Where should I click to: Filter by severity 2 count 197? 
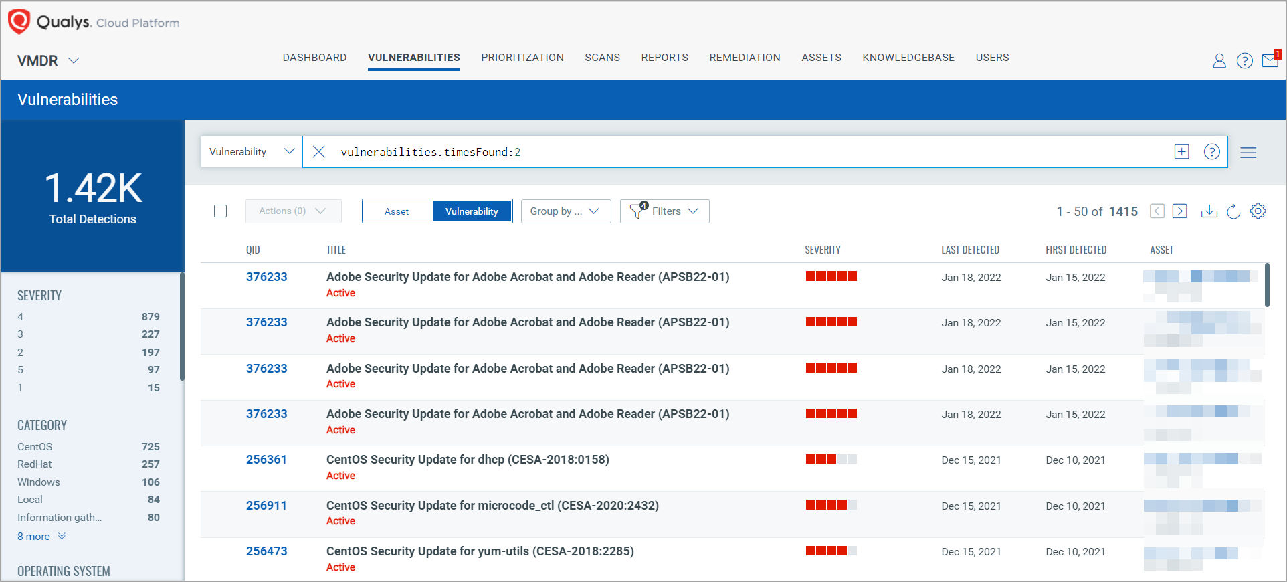click(88, 353)
